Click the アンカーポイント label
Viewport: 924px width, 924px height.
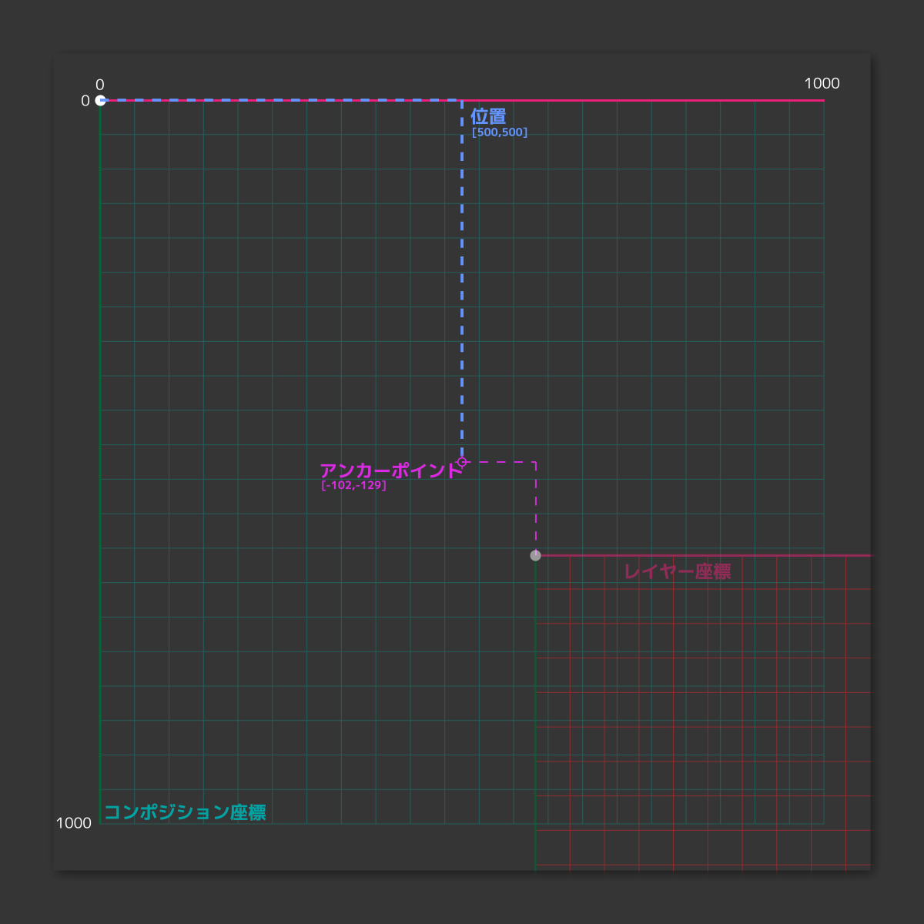click(x=391, y=470)
